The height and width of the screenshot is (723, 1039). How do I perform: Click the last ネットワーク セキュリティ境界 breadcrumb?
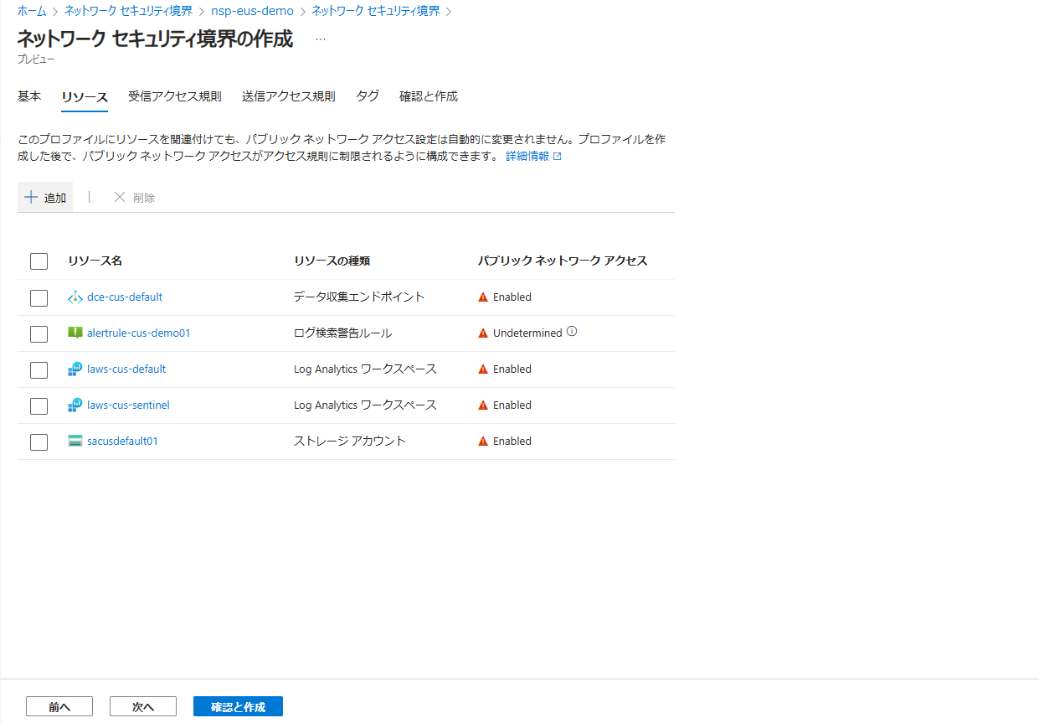click(376, 12)
